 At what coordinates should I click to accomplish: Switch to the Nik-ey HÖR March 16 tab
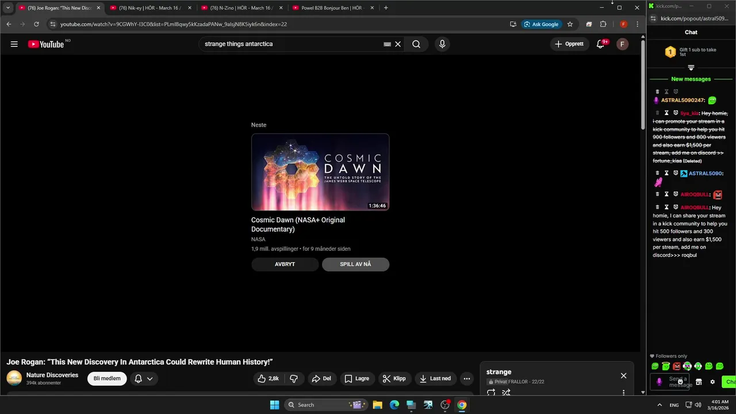(x=149, y=8)
